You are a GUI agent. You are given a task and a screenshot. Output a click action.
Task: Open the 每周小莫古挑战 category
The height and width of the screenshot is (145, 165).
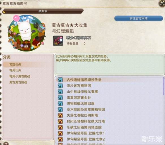pyautogui.click(x=20, y=76)
